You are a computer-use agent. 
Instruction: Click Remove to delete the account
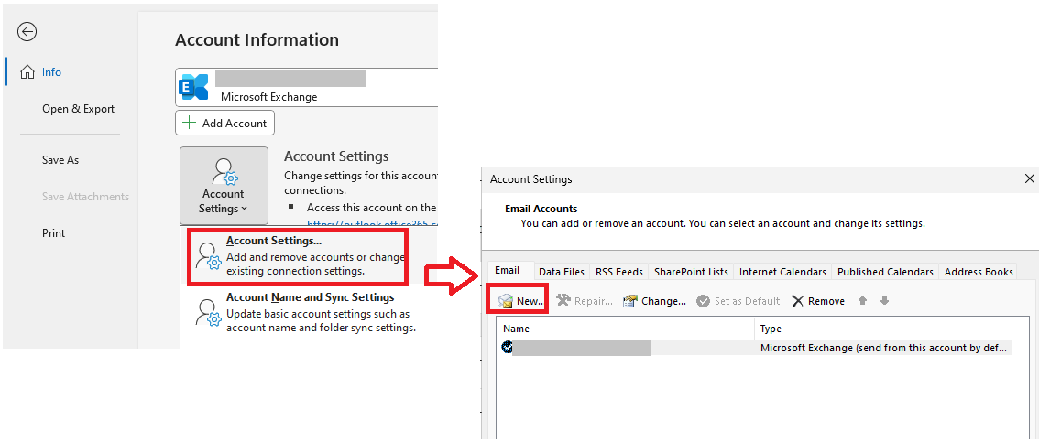(x=818, y=301)
